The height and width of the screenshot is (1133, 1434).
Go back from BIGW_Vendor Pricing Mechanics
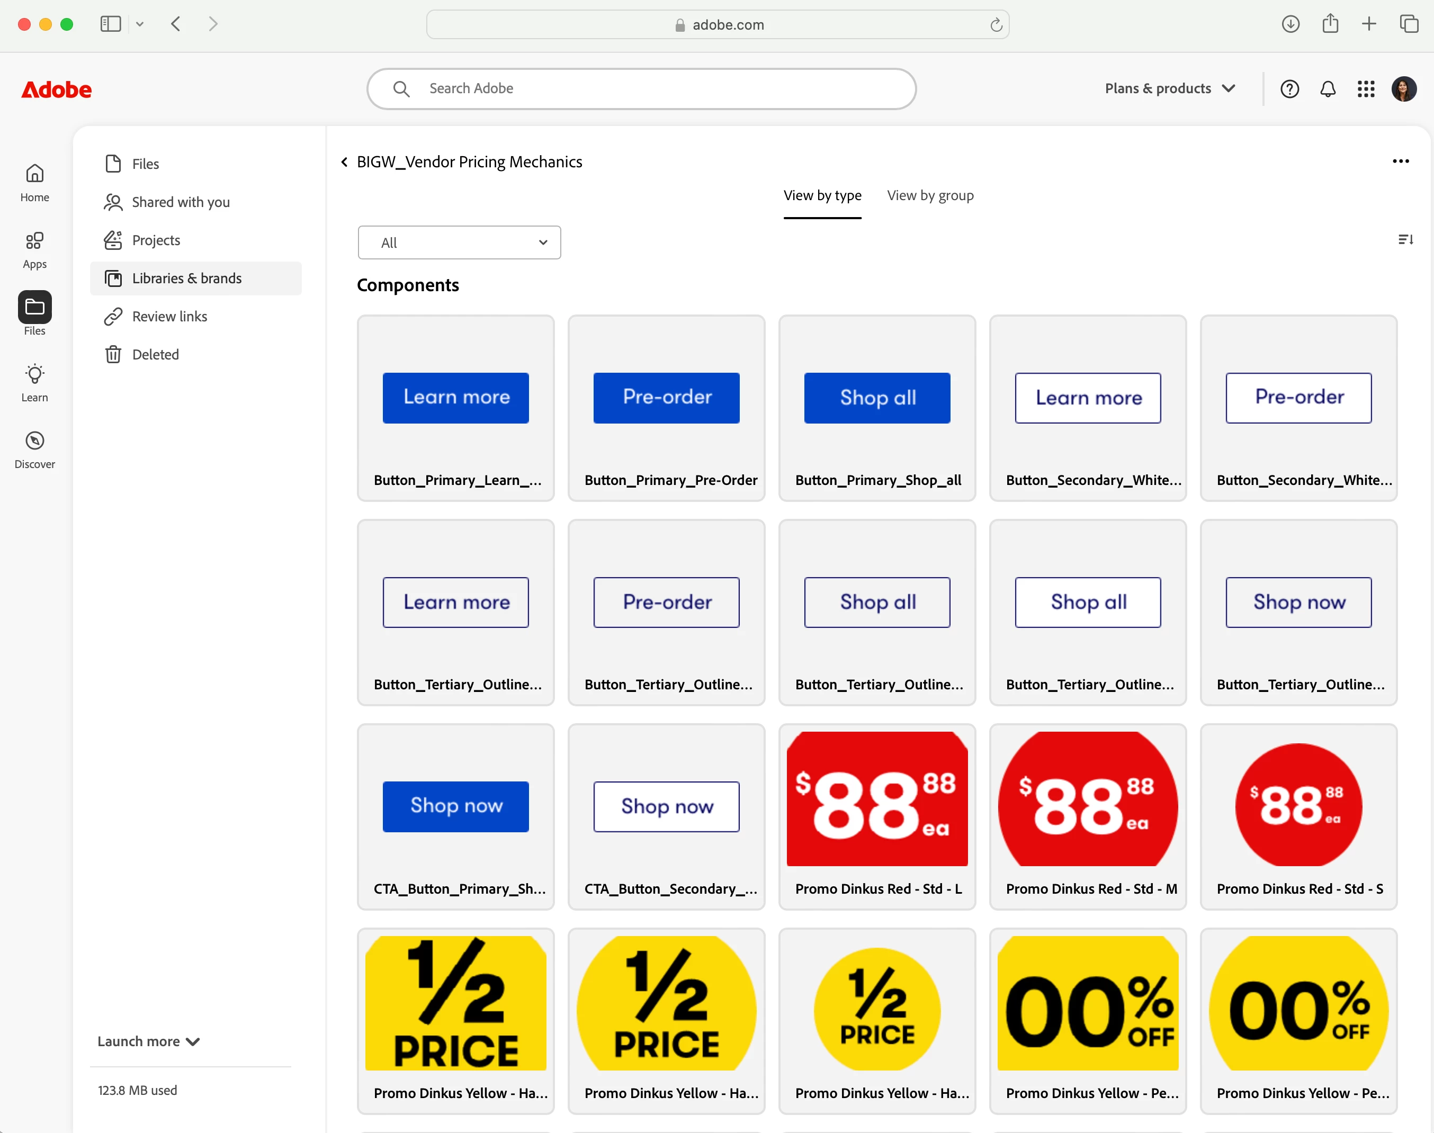(x=344, y=162)
